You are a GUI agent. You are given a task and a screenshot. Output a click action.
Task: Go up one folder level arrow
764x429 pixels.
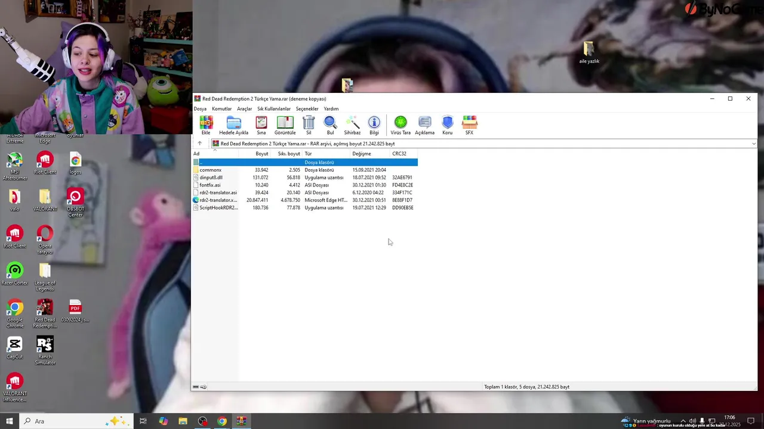199,144
